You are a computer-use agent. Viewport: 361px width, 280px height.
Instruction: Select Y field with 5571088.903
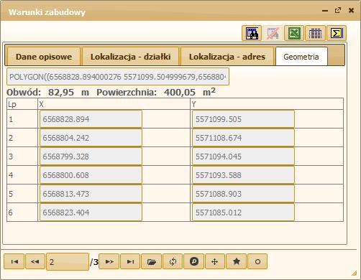[243, 194]
